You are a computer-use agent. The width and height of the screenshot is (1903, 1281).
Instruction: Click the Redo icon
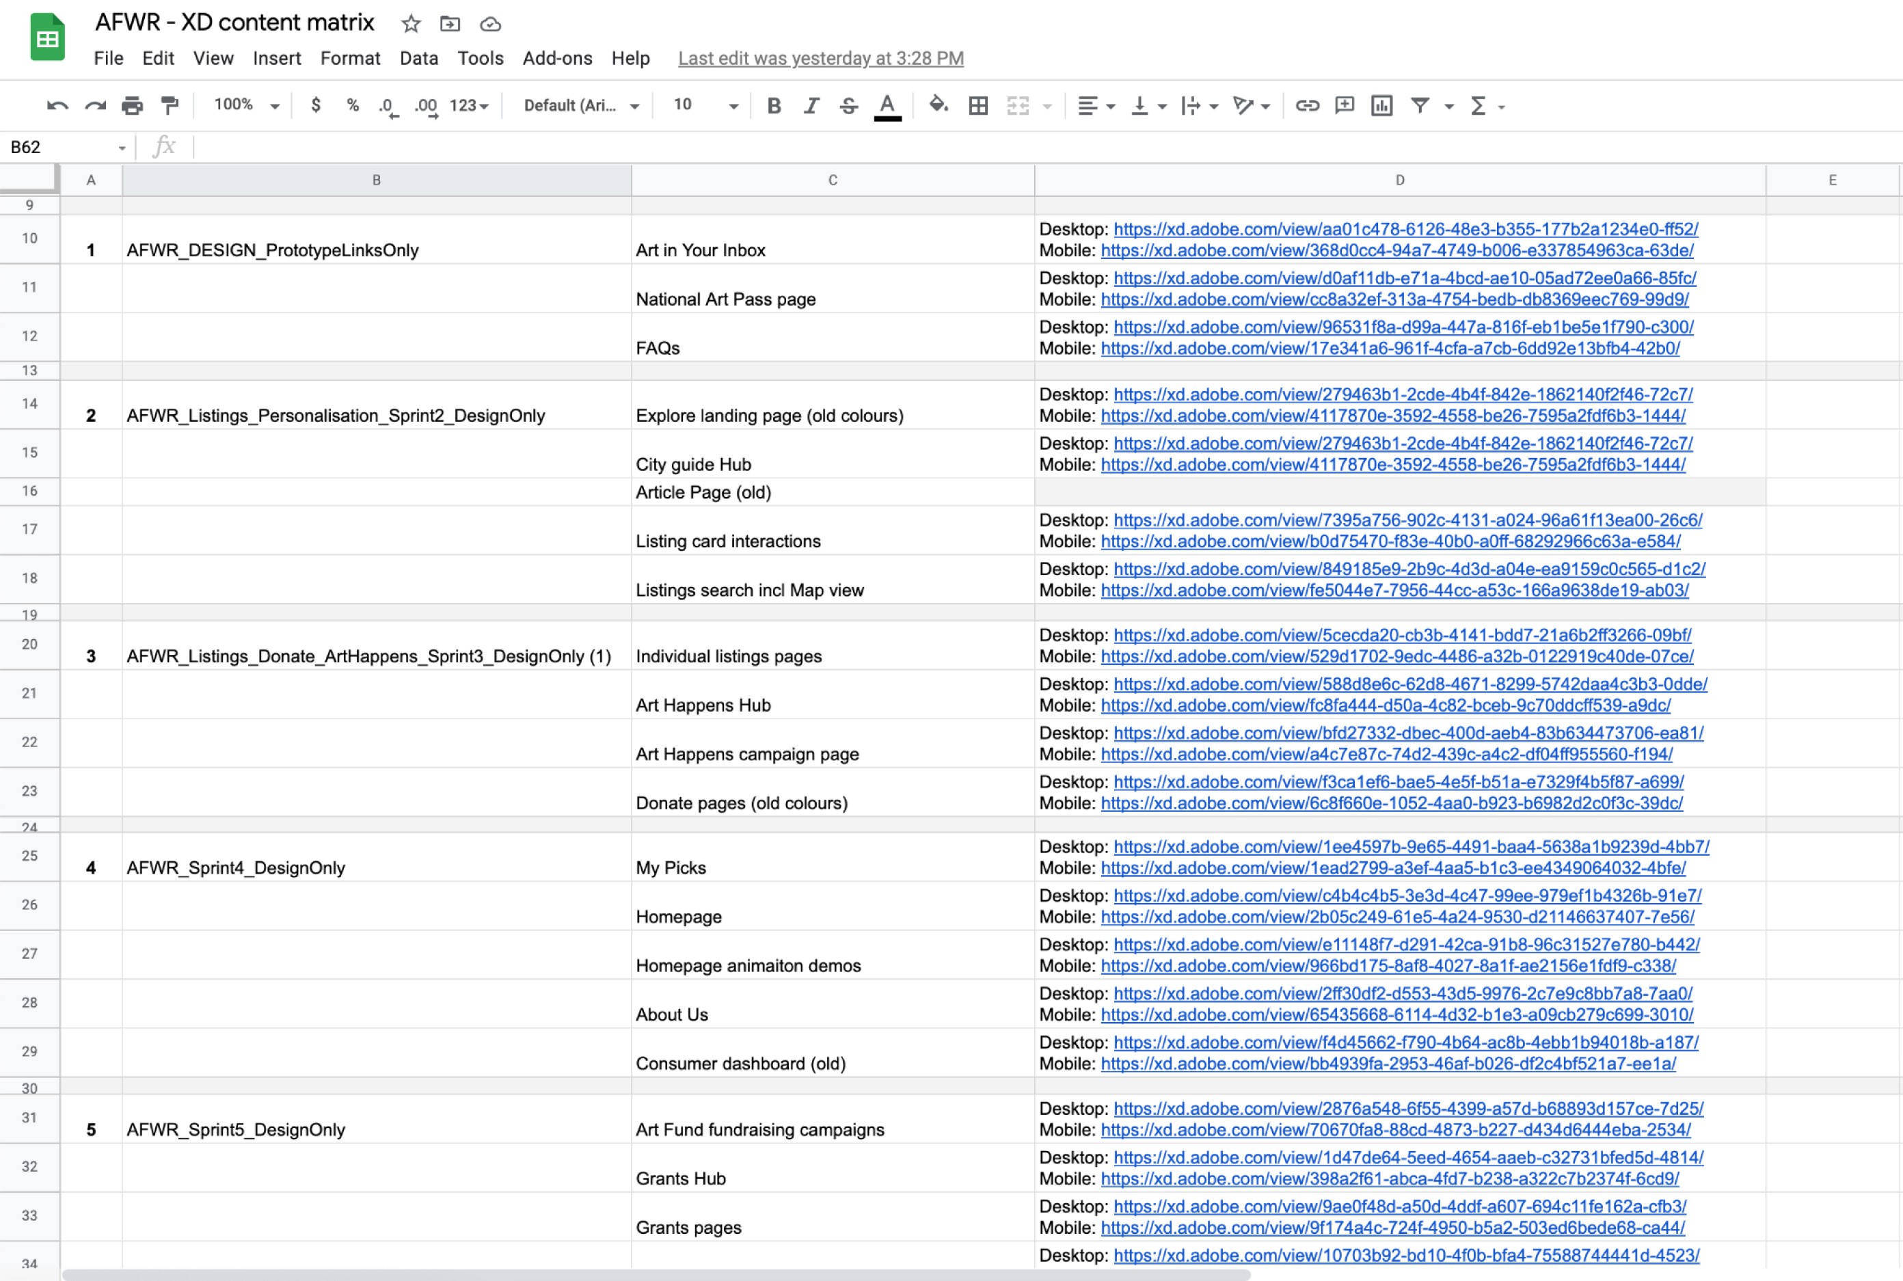[96, 105]
